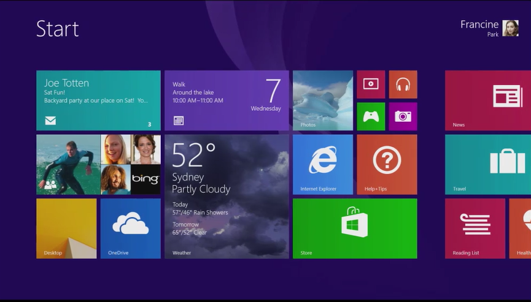Launch the OneDrive tile
The height and width of the screenshot is (302, 531).
(x=130, y=228)
